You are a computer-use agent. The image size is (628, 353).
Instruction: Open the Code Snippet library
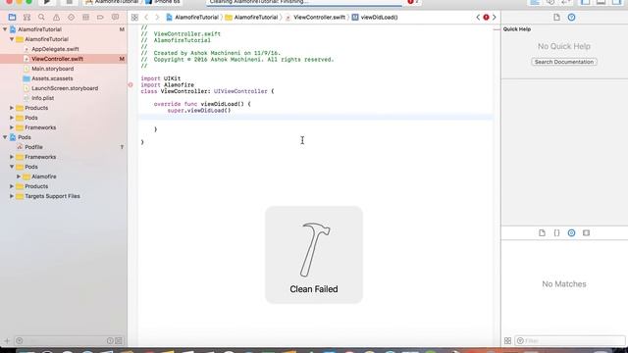[556, 233]
